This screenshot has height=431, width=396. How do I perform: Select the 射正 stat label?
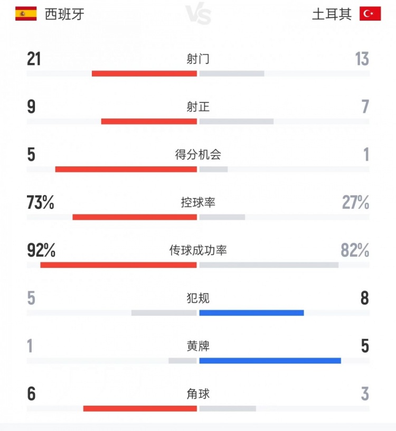point(198,107)
